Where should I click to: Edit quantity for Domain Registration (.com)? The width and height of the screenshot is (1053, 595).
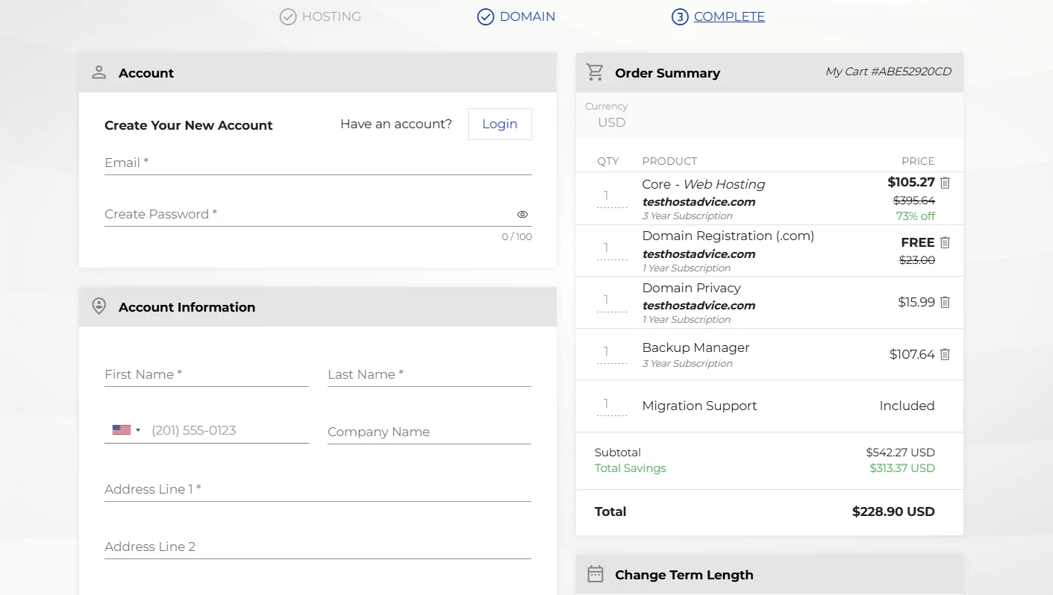pyautogui.click(x=612, y=248)
